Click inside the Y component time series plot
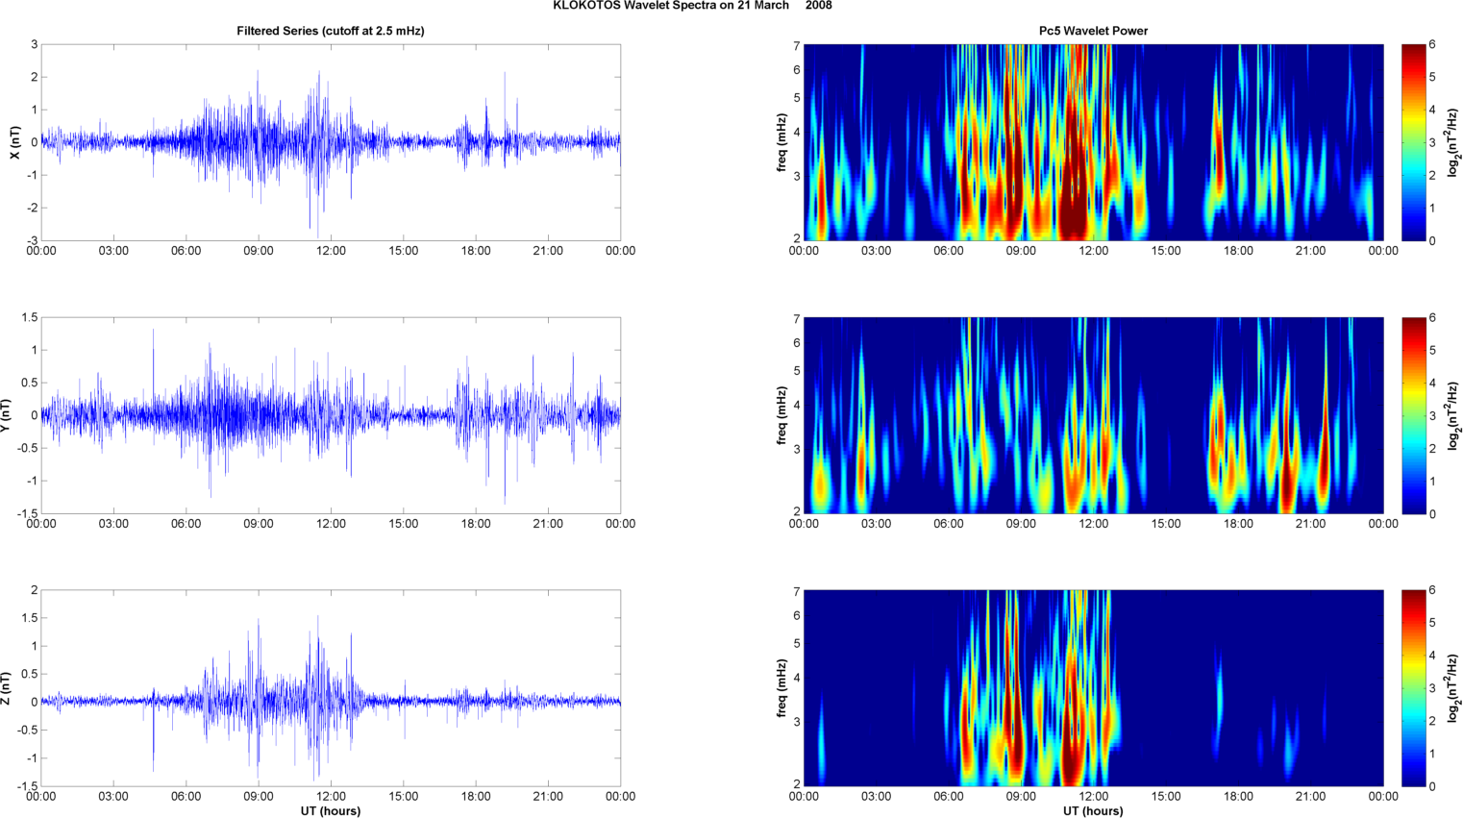The height and width of the screenshot is (818, 1463). (331, 415)
